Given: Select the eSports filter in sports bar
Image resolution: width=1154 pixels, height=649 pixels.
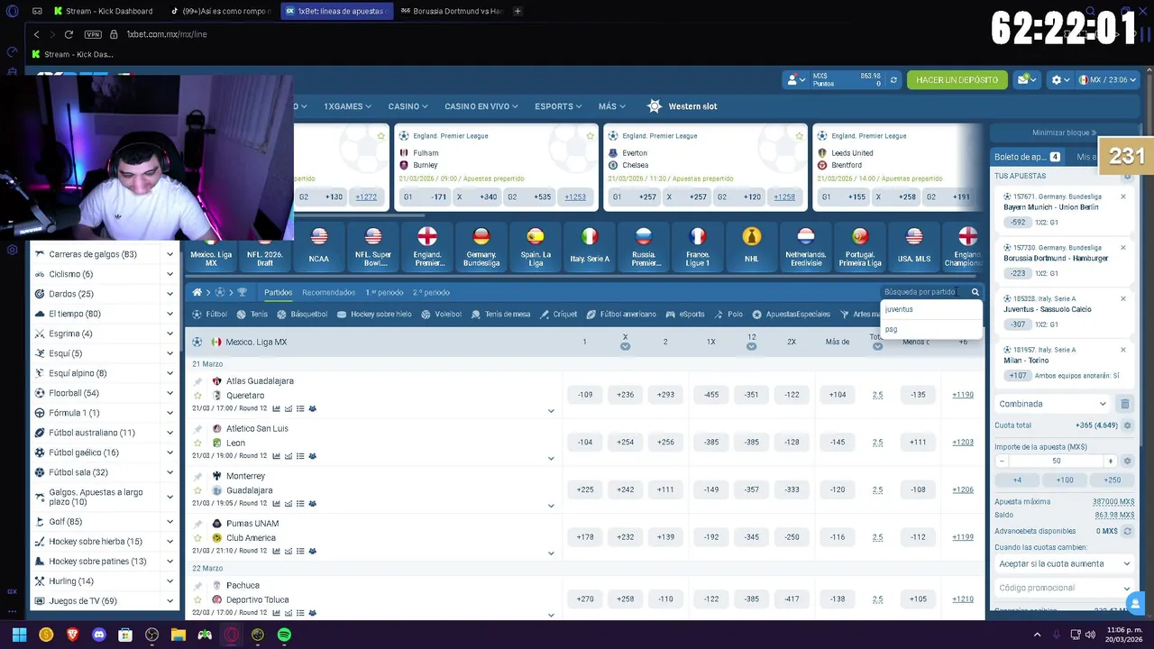Looking at the screenshot, I should [x=685, y=315].
